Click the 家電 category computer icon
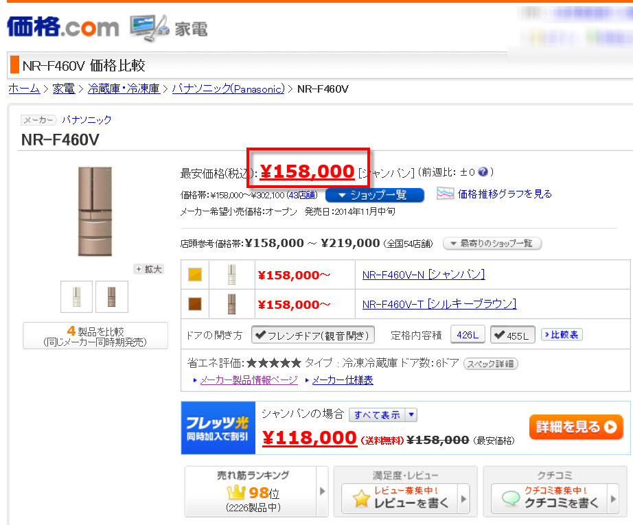Image resolution: width=633 pixels, height=525 pixels. 149,27
